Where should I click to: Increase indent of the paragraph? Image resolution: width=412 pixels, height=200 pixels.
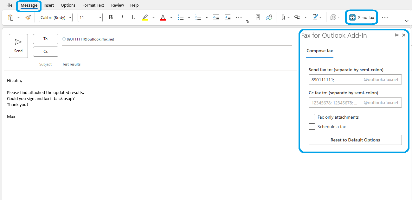pyautogui.click(x=227, y=17)
